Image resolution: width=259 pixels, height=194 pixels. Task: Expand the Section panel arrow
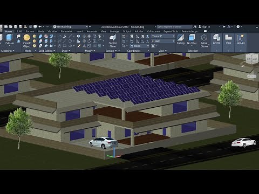point(115,51)
